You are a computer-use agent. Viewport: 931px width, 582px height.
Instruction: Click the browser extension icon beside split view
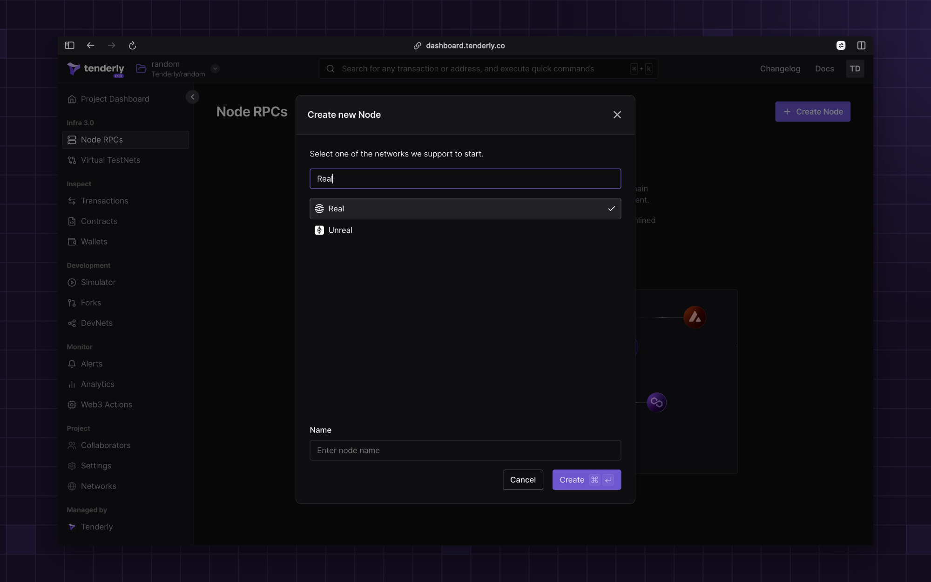tap(841, 45)
